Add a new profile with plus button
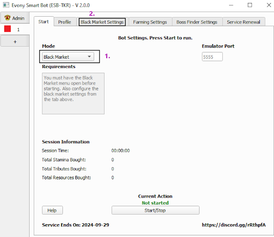274x237 pixels. [x=15, y=41]
